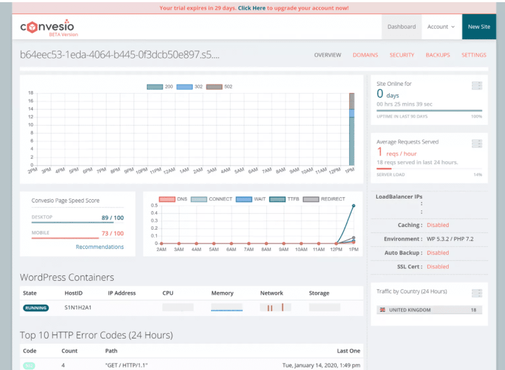Toggle DNS series in timing chart legend
The width and height of the screenshot is (505, 370).
167,199
